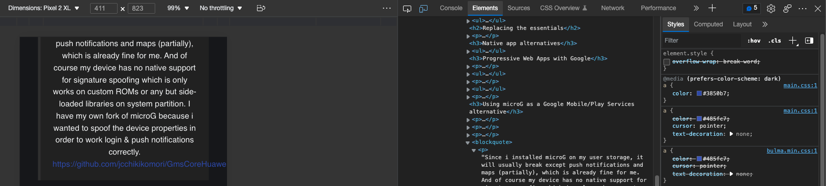Viewport: 826px width, 186px height.
Task: Switch to the Computed pane tab
Action: click(x=708, y=24)
